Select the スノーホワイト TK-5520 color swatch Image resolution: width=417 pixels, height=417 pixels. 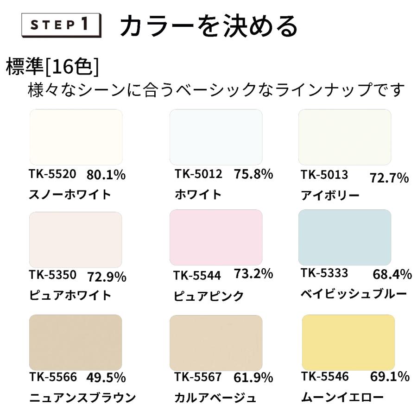click(x=76, y=137)
